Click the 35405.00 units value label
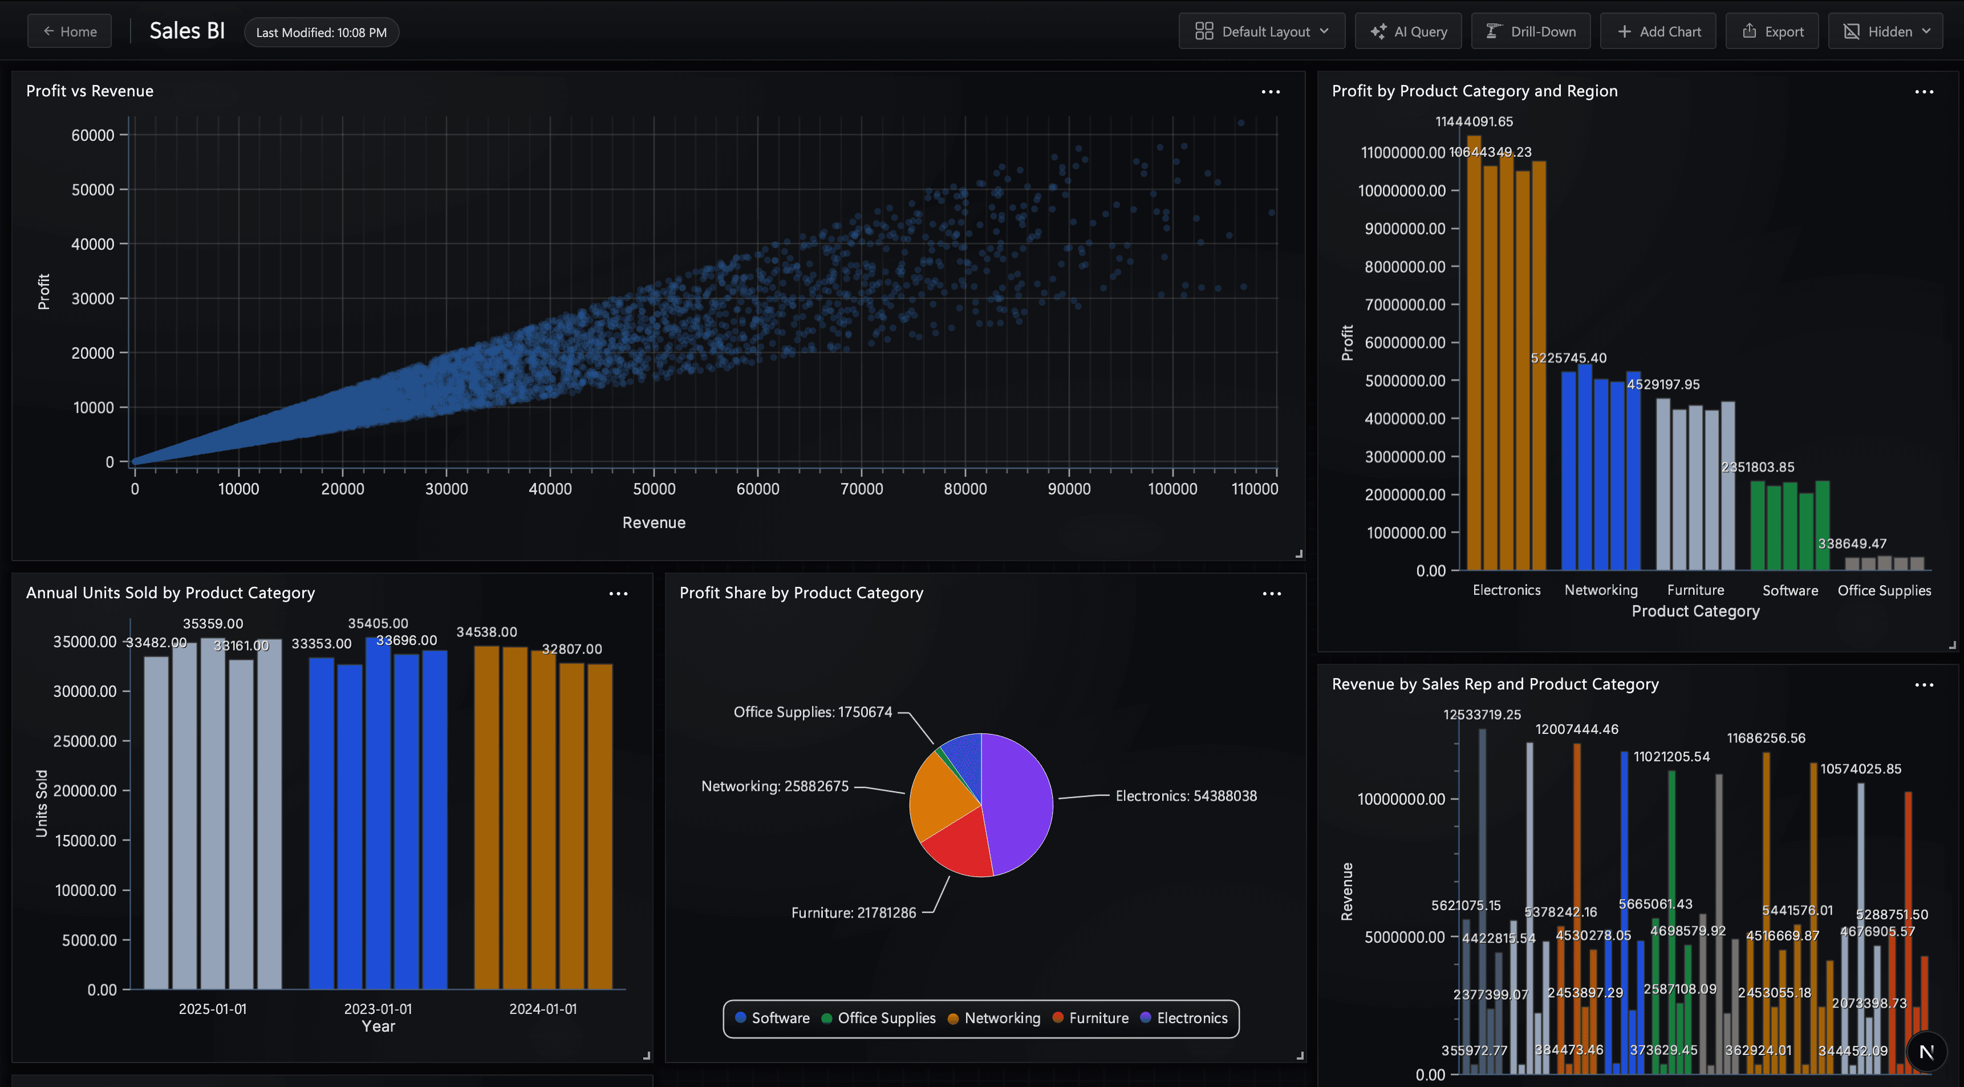 pyautogui.click(x=378, y=623)
